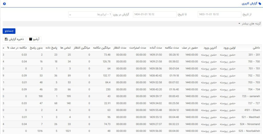Click talk duration 00:28:10 cell
The height and width of the screenshot is (134, 263).
click(174, 55)
